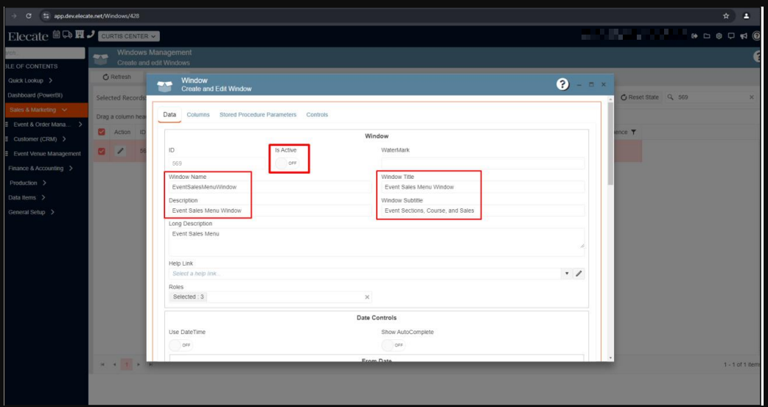768x407 pixels.
Task: Click the pencil edit icon beside Help Link
Action: (579, 274)
